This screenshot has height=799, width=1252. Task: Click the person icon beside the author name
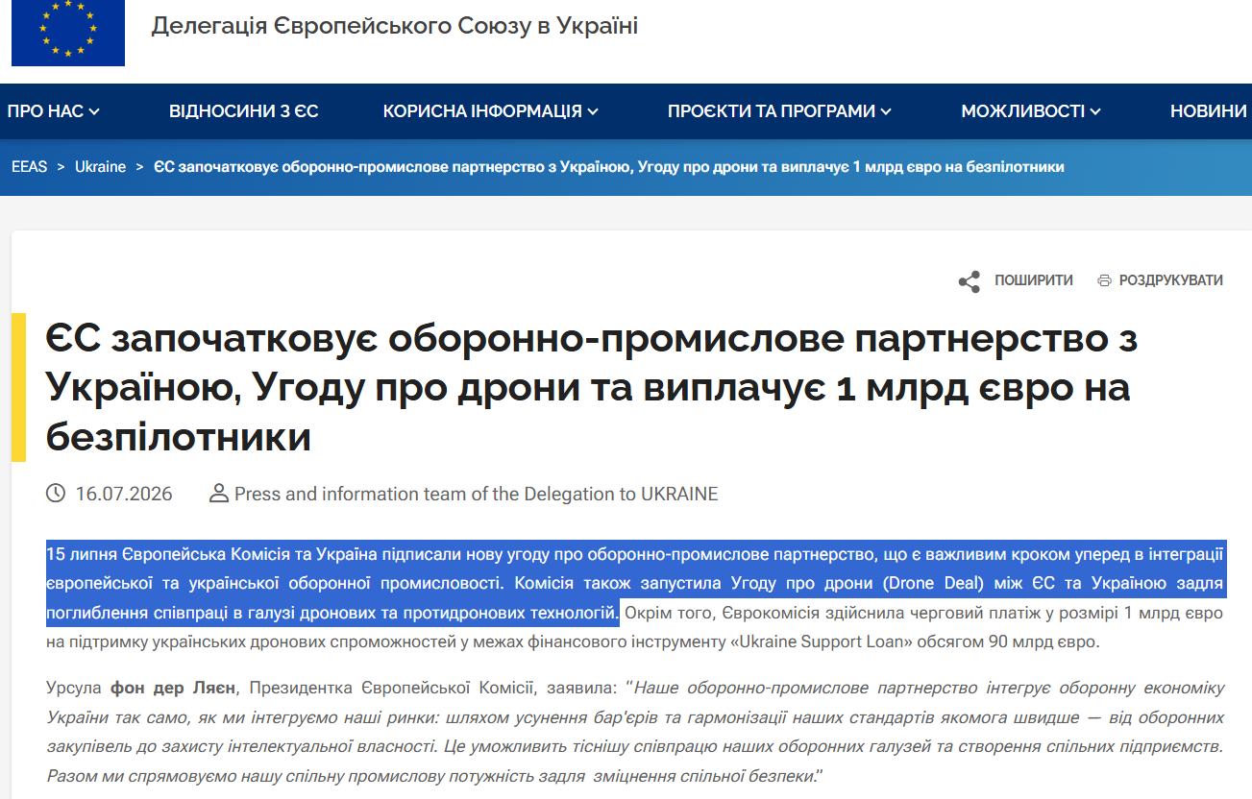click(x=219, y=494)
